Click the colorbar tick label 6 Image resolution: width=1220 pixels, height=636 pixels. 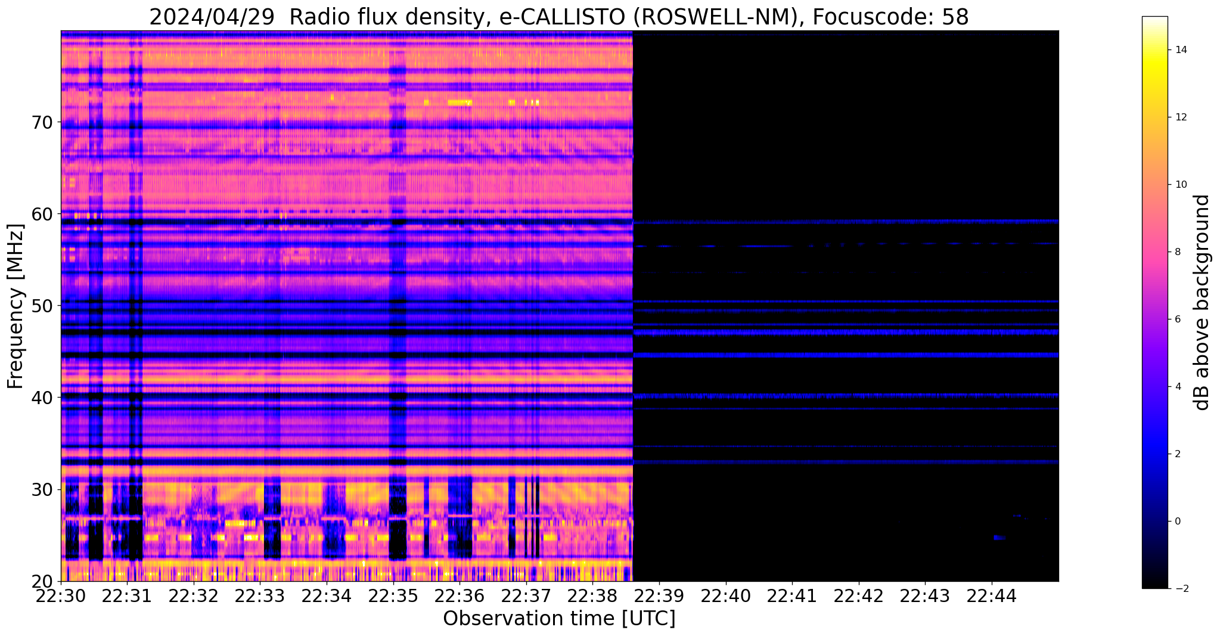1176,319
